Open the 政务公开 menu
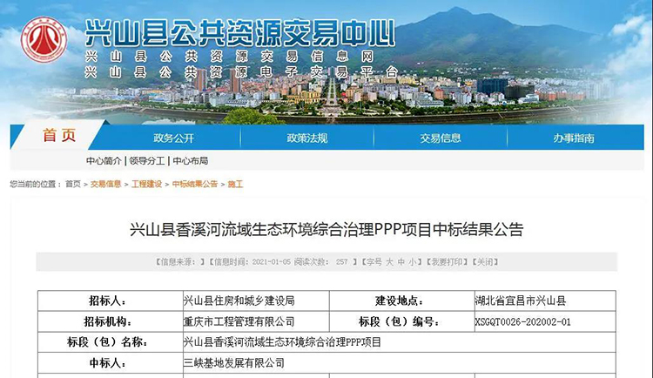Viewport: 653px width, 378px height. (174, 138)
